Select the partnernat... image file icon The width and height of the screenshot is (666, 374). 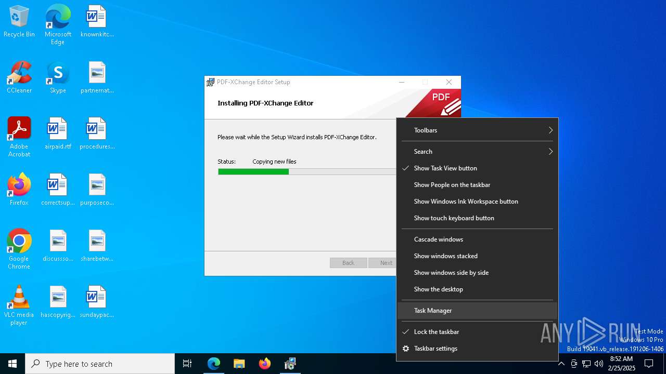[x=97, y=77]
